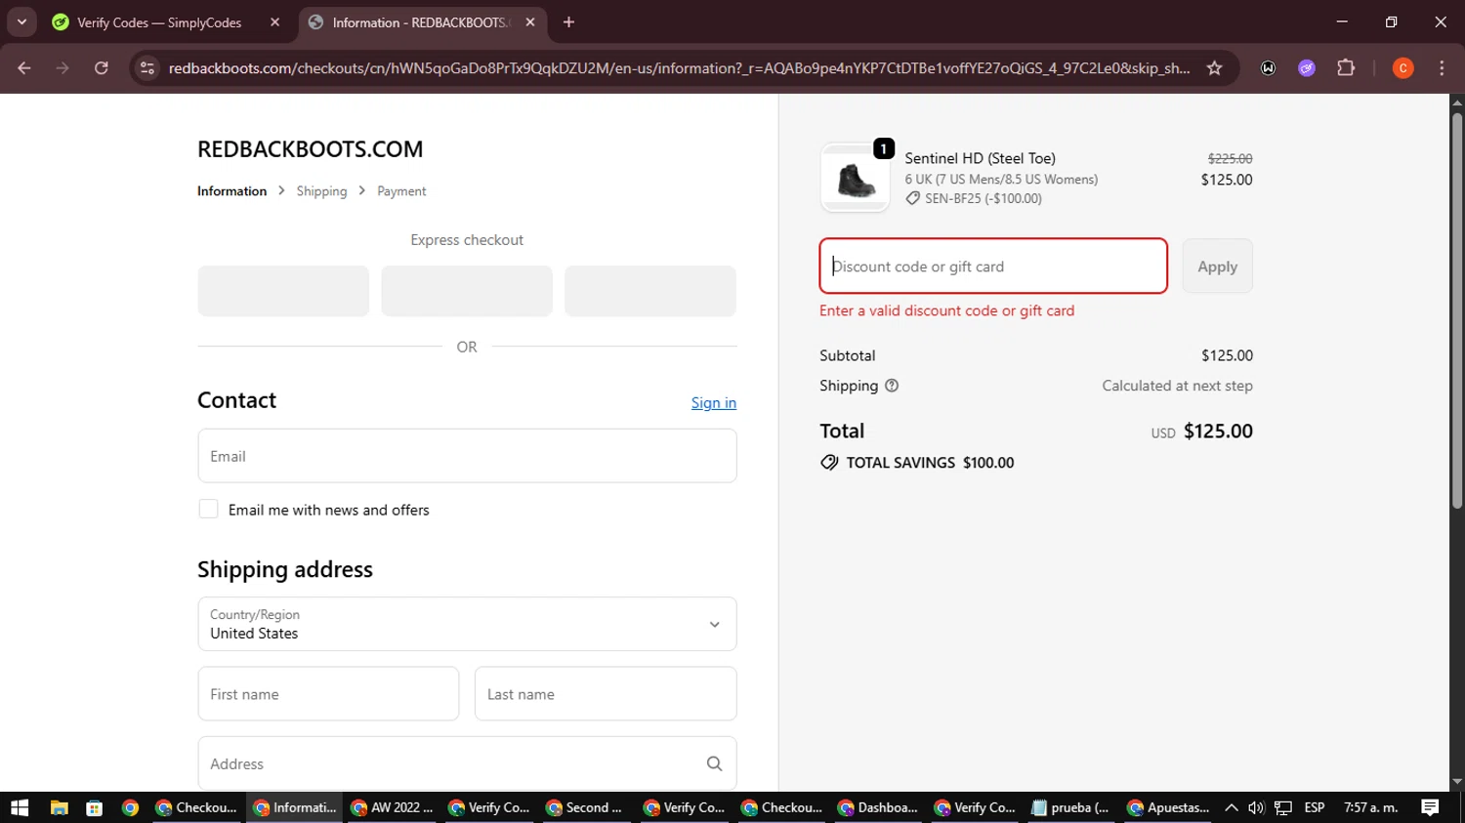Open the Chrome profile avatar C
Viewport: 1465px width, 823px height.
pos(1402,68)
